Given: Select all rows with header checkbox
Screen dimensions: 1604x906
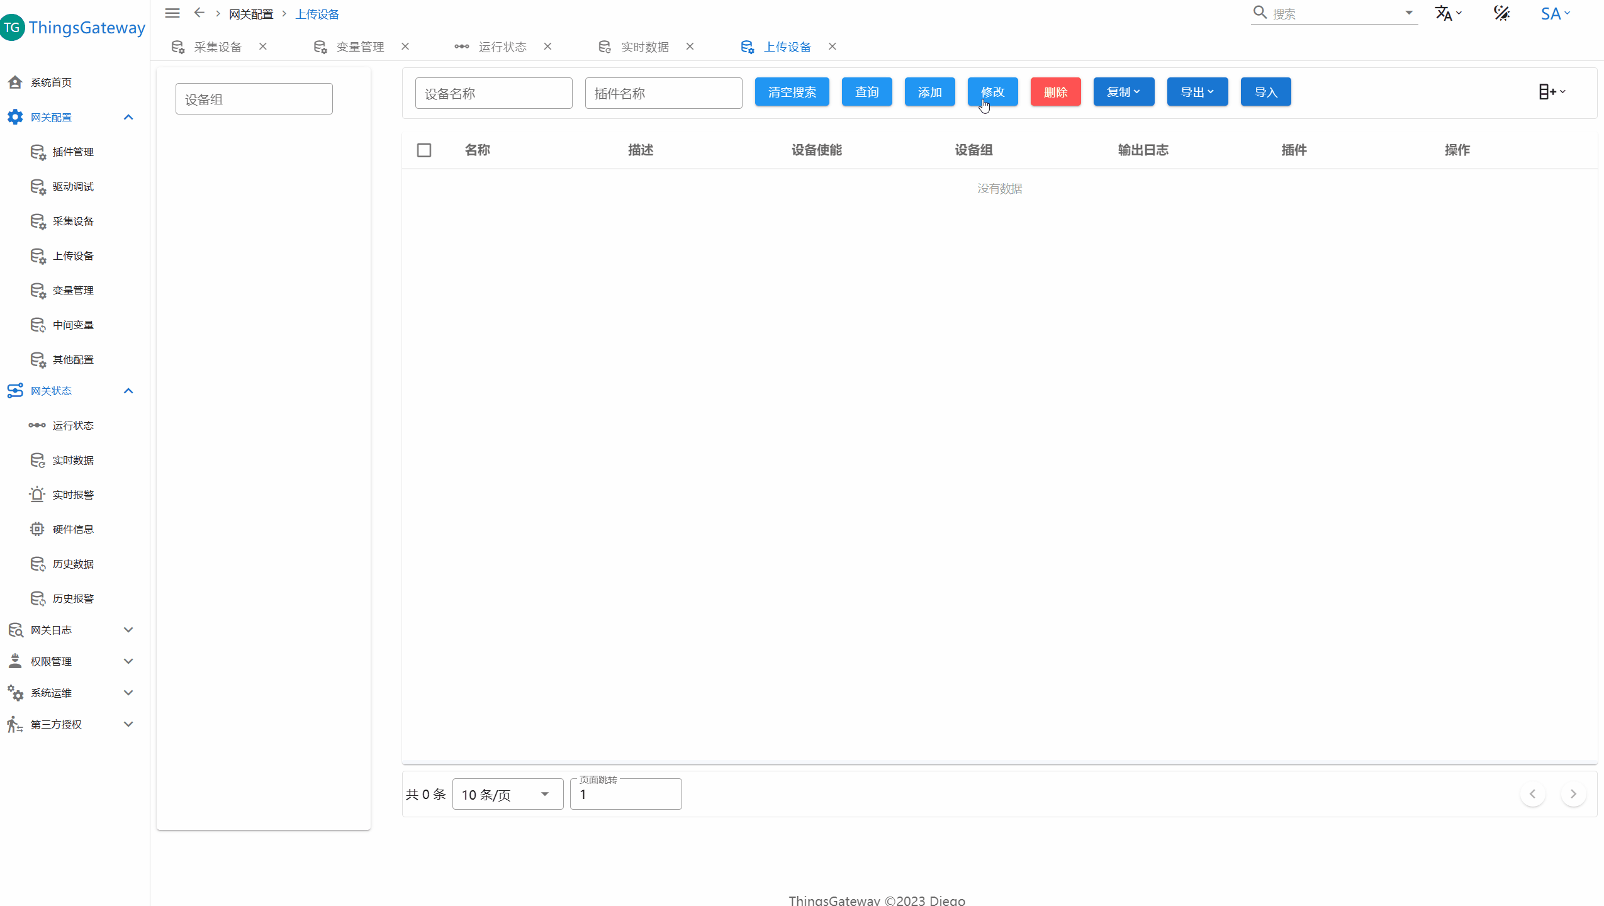Looking at the screenshot, I should point(424,150).
